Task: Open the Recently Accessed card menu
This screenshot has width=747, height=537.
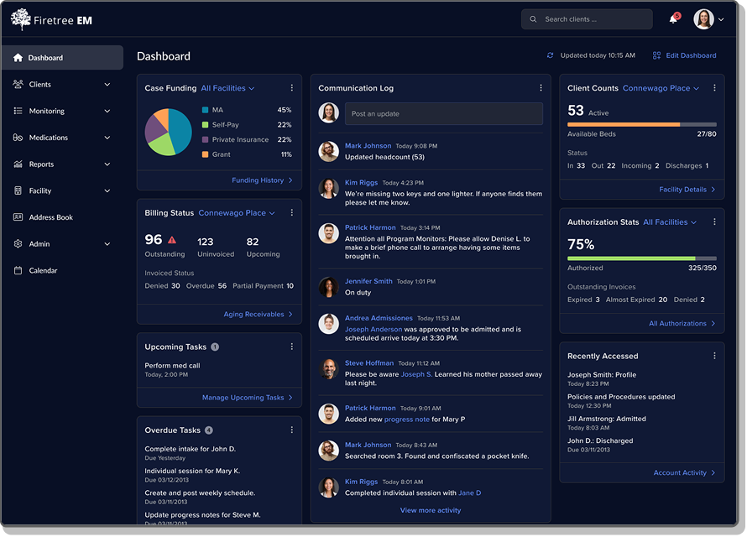Action: point(714,356)
